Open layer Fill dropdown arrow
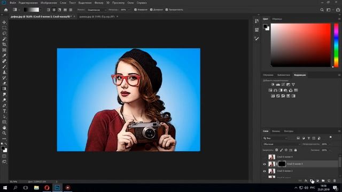The height and width of the screenshot is (192, 342). point(330,150)
